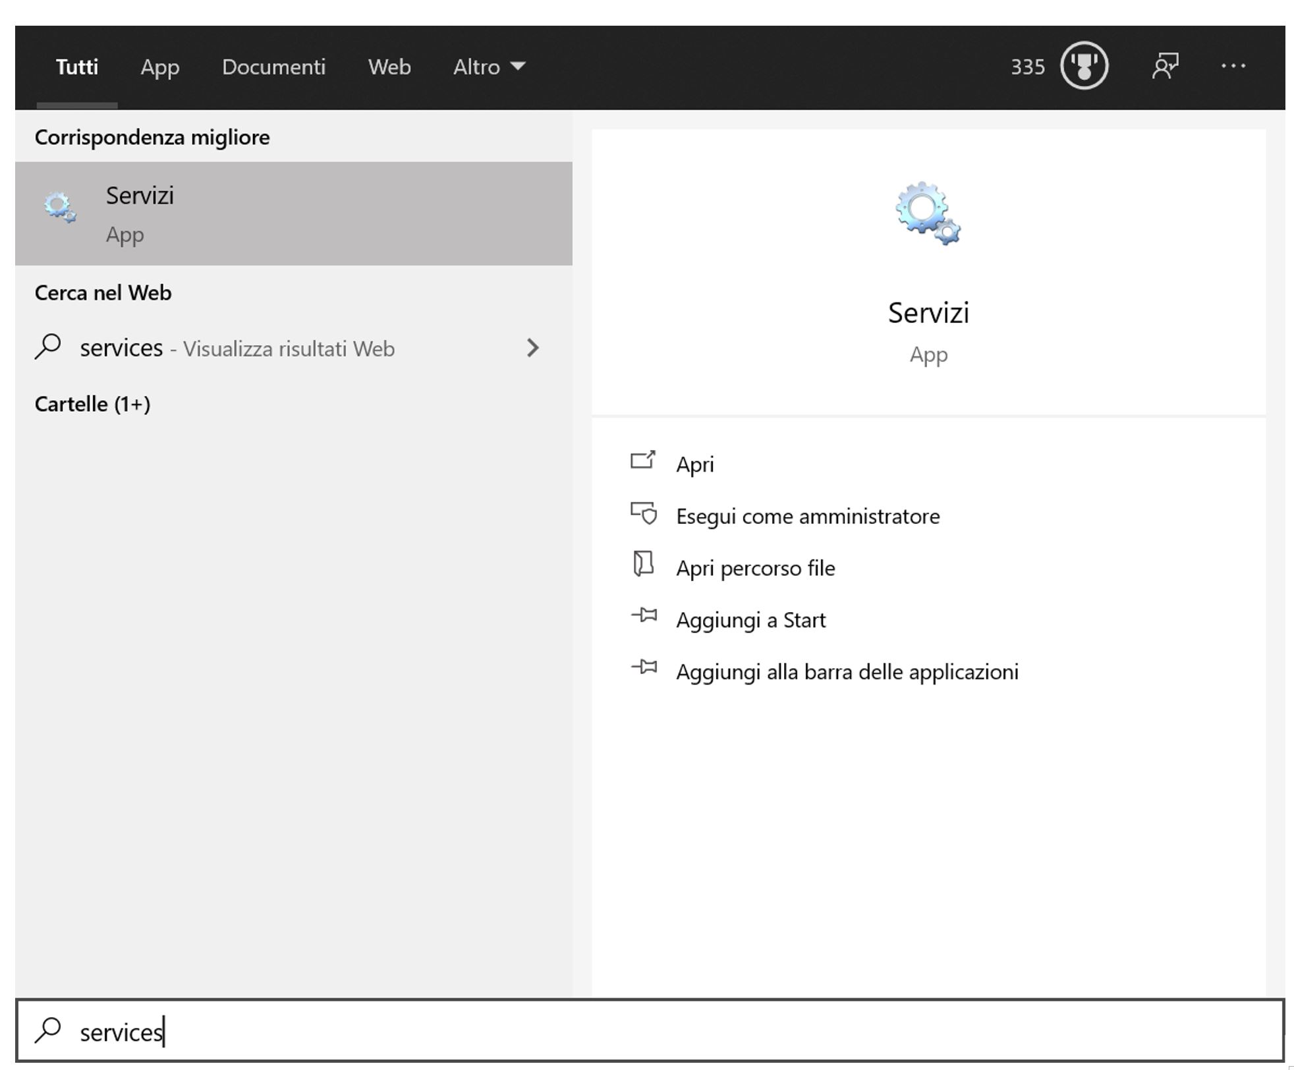Switch to the Documenti tab

(x=273, y=67)
